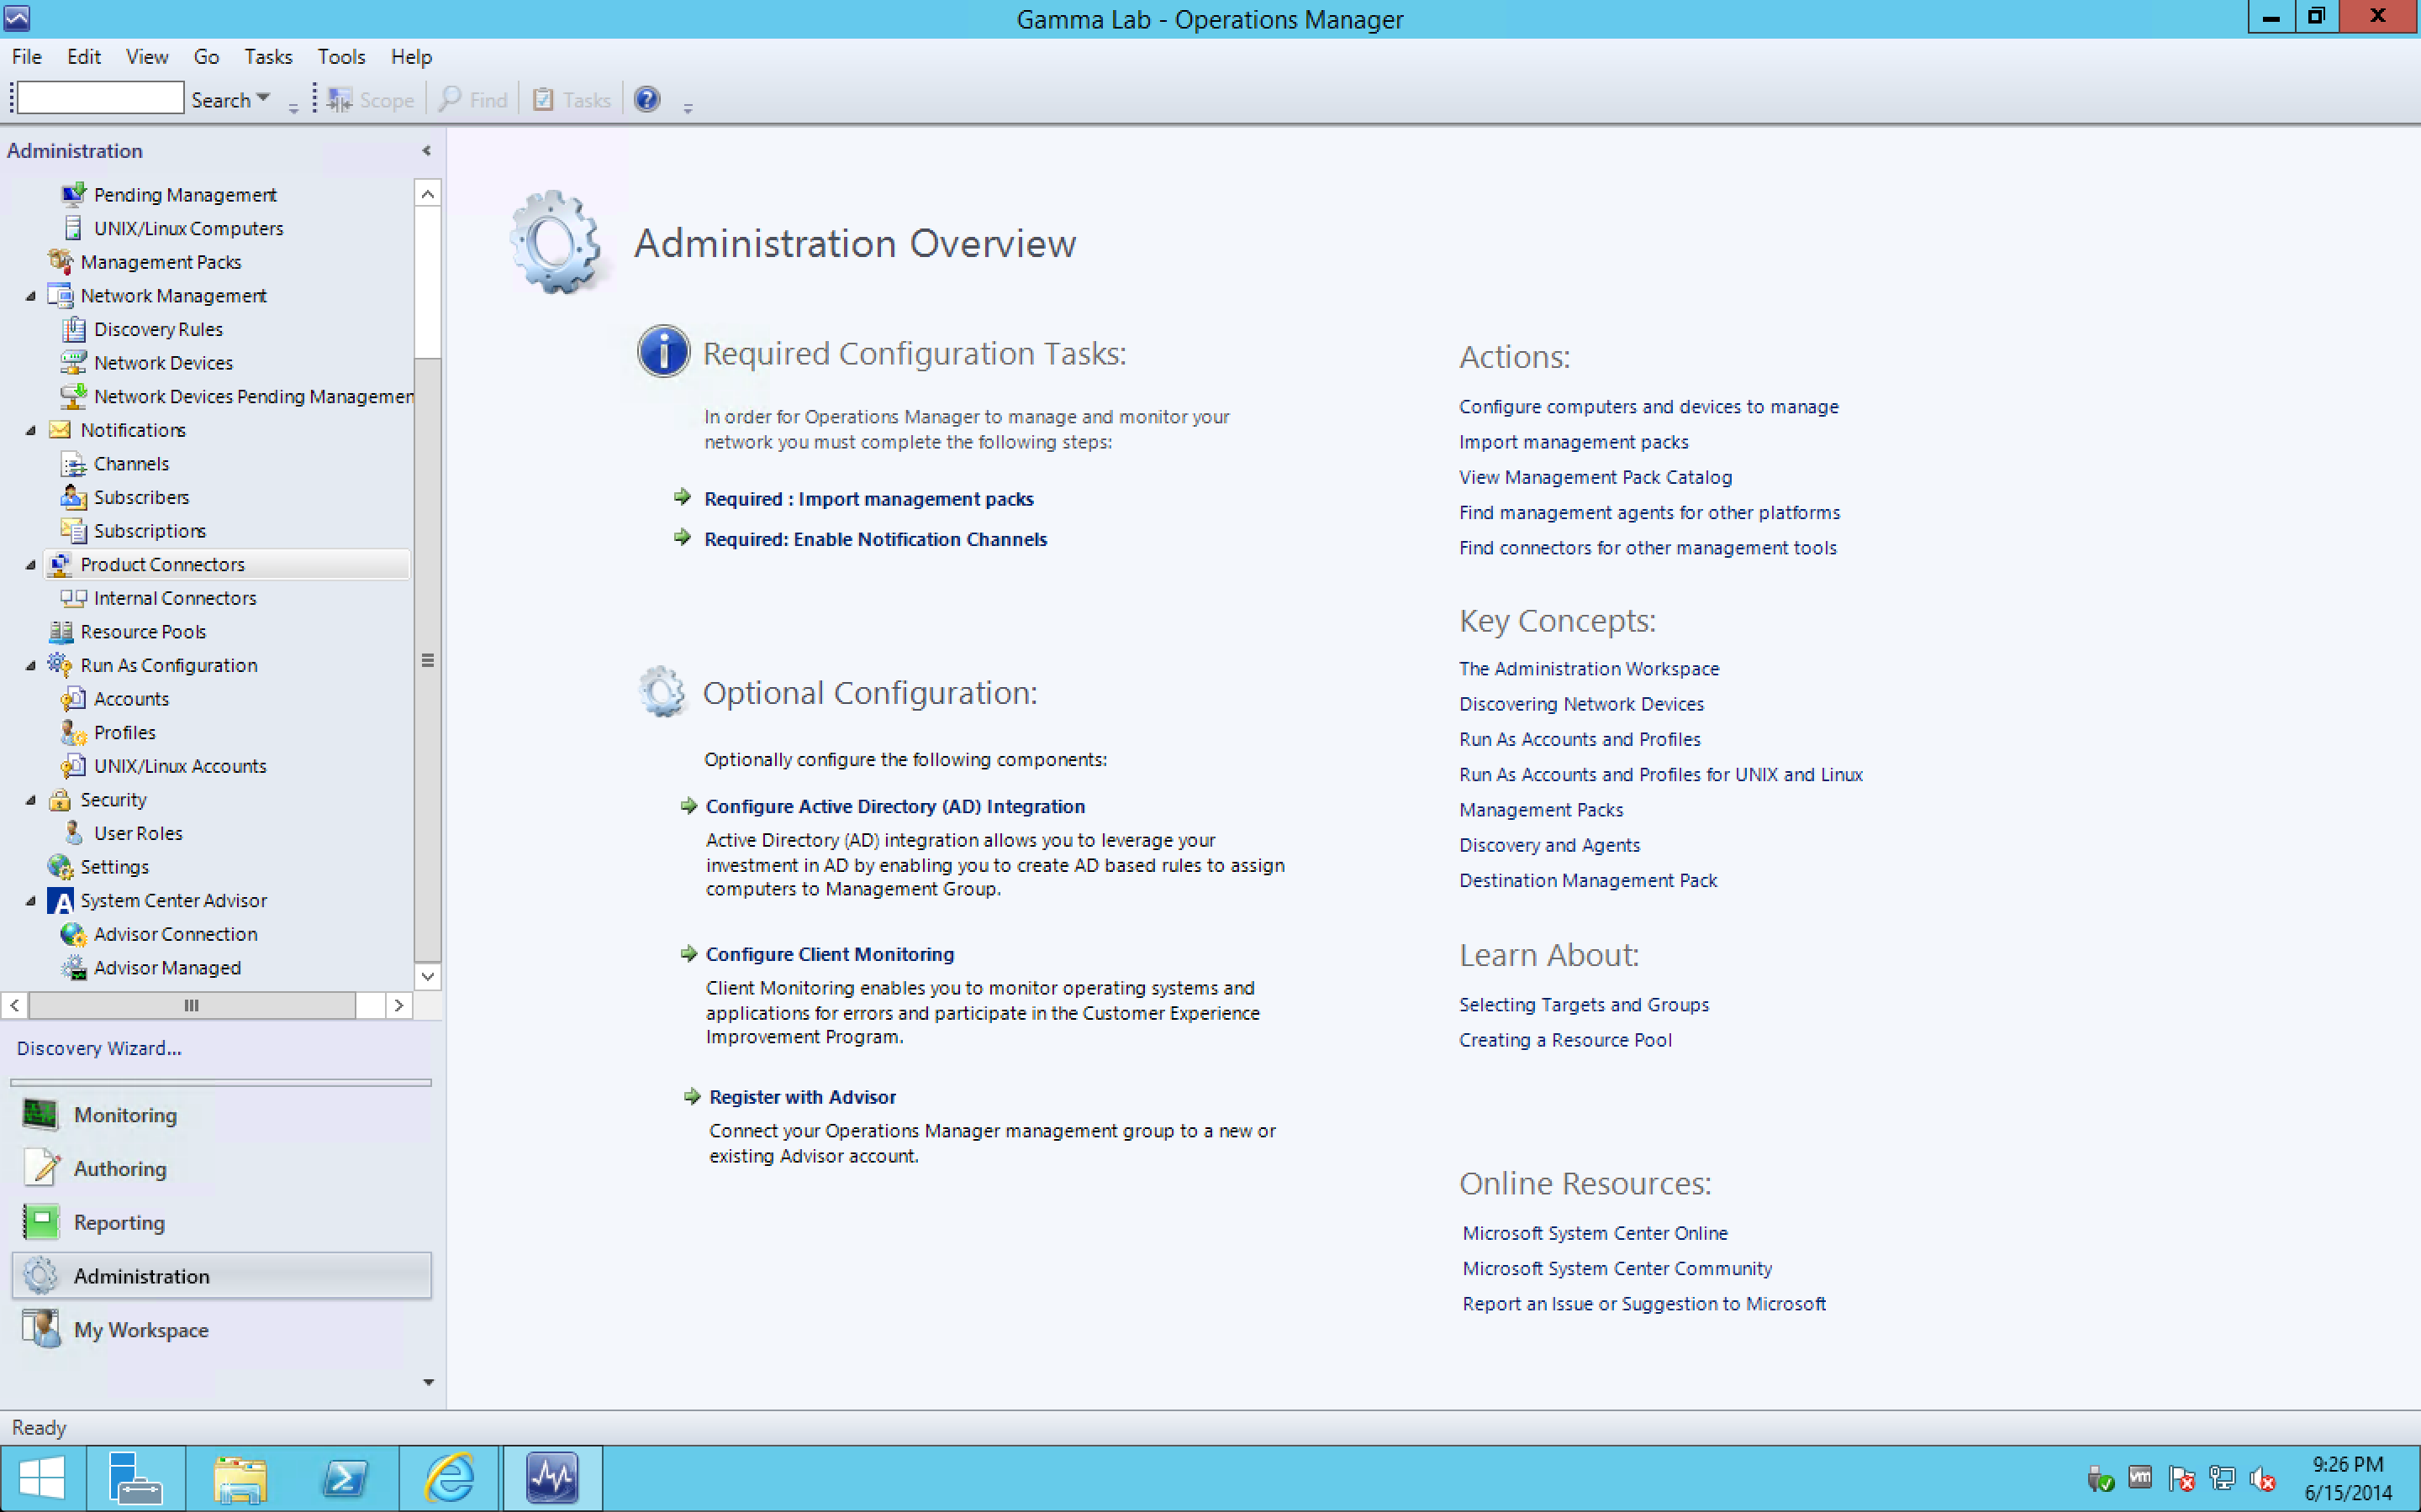Image resolution: width=2421 pixels, height=1512 pixels.
Task: Click the Management Packs tree icon
Action: [x=60, y=262]
